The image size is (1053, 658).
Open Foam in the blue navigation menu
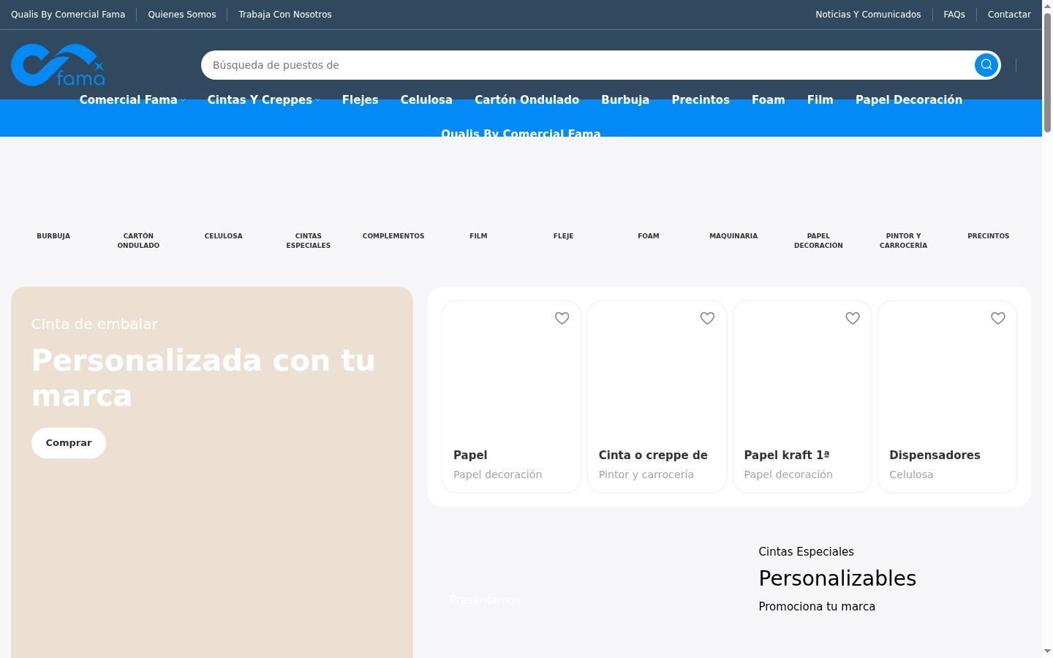tap(769, 100)
